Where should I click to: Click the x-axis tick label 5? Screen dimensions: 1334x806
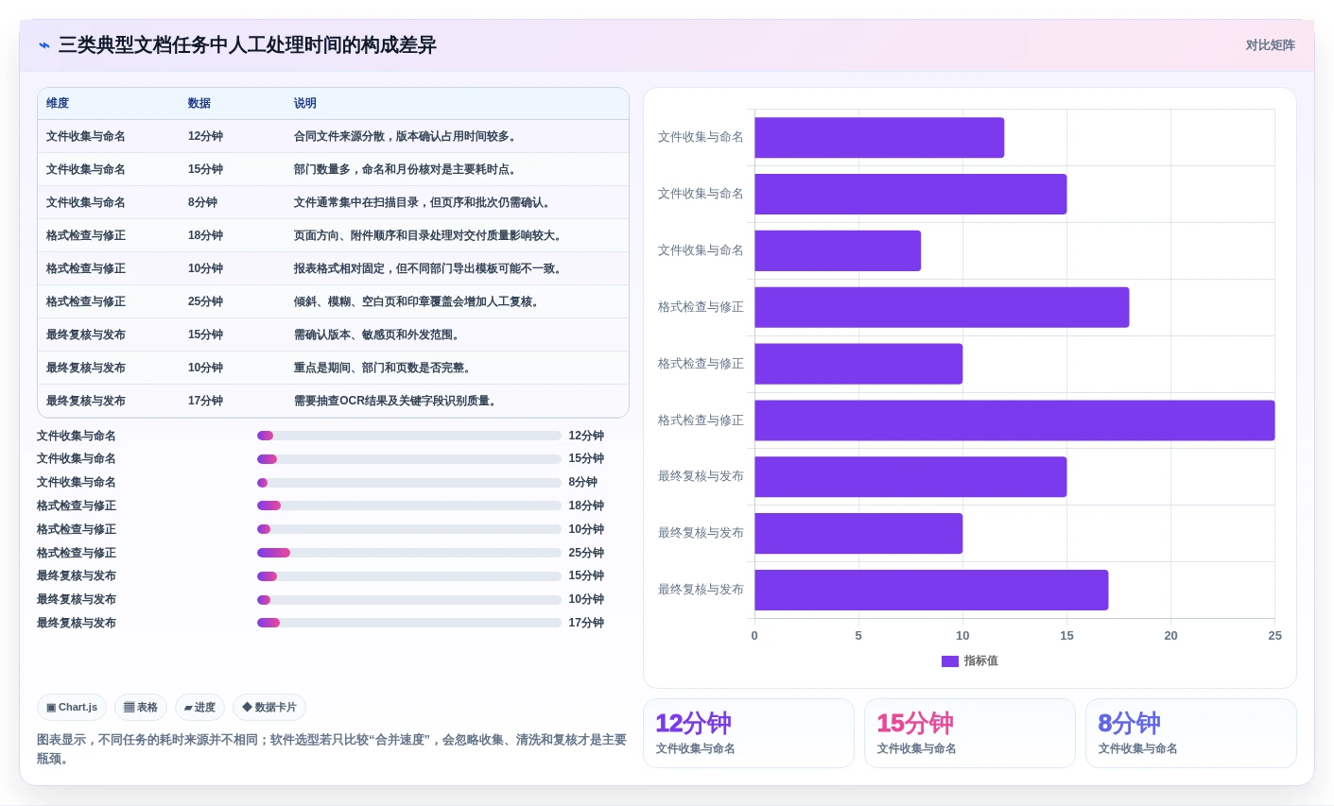coord(858,636)
